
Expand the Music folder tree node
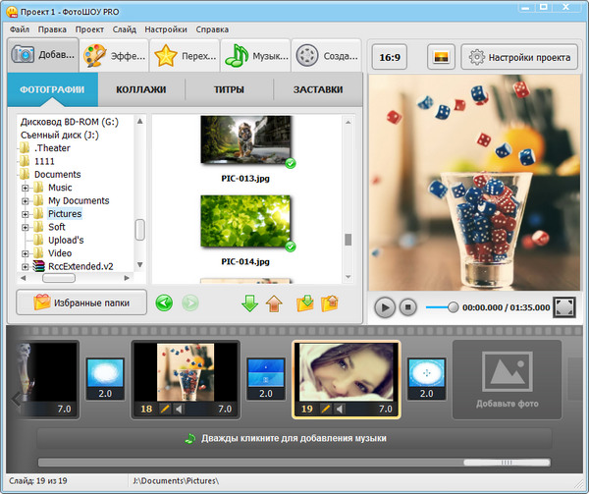point(26,188)
